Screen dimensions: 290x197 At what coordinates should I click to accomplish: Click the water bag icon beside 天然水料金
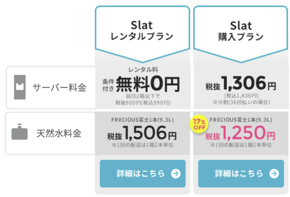20,132
